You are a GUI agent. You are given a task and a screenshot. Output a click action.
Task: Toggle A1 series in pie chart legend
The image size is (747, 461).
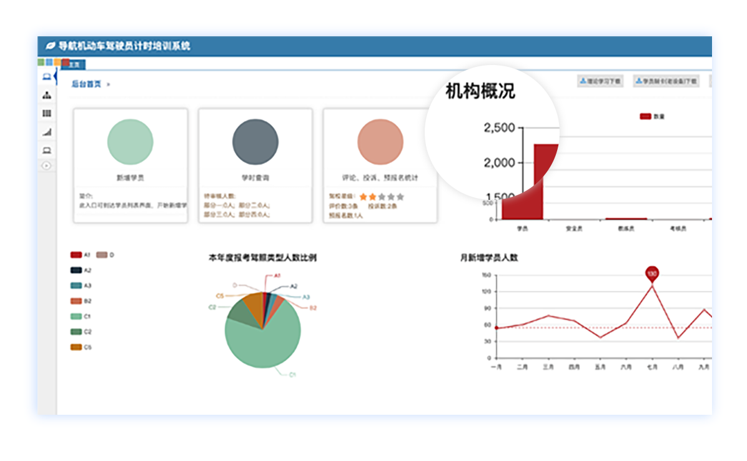81,255
